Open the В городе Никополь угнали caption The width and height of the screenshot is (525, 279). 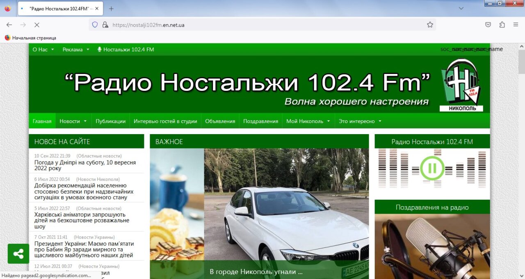[256, 272]
